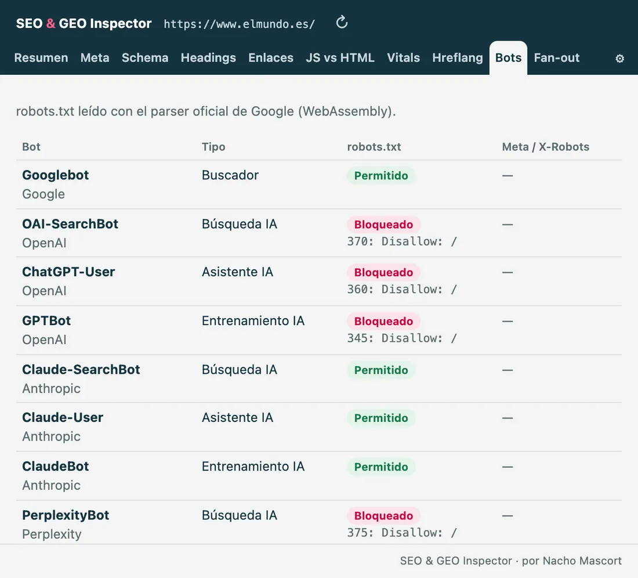The width and height of the screenshot is (638, 578).
Task: Click Asistente IA type for Claude-User
Action: tap(237, 418)
